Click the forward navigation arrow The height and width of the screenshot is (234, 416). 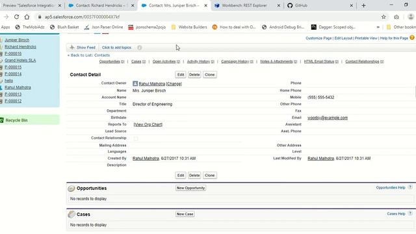6,17
